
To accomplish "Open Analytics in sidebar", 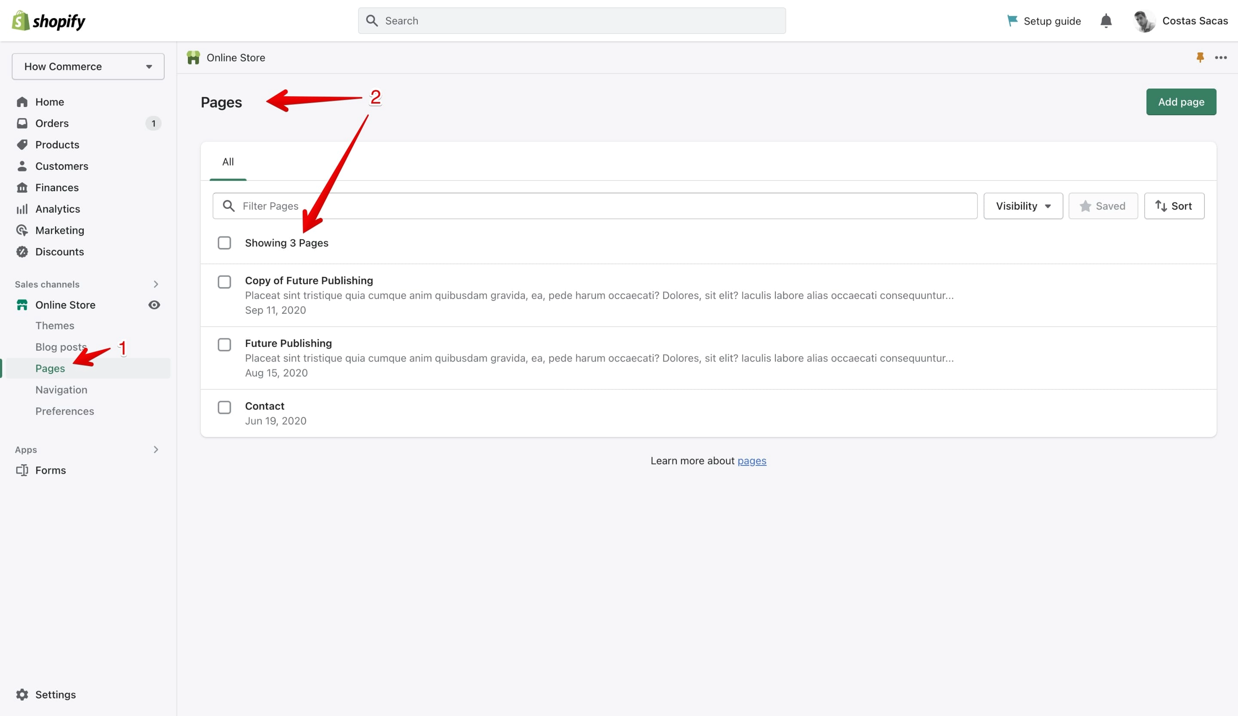I will point(58,209).
